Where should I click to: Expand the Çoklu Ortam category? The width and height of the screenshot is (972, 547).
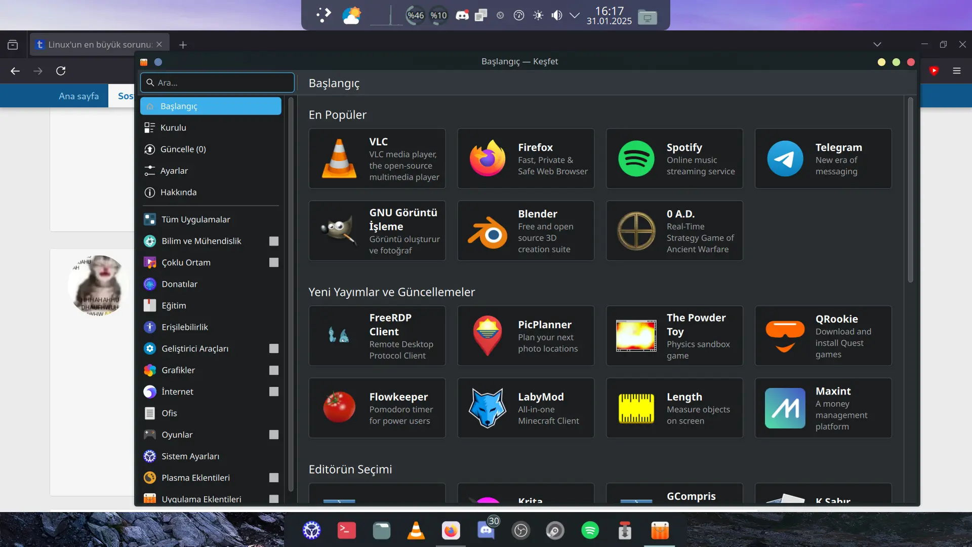tap(274, 262)
